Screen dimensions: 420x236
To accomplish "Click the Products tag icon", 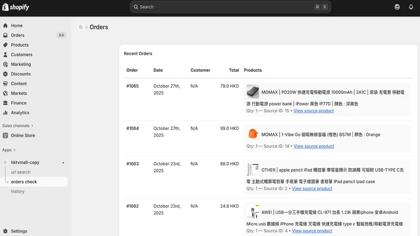I will [5, 45].
